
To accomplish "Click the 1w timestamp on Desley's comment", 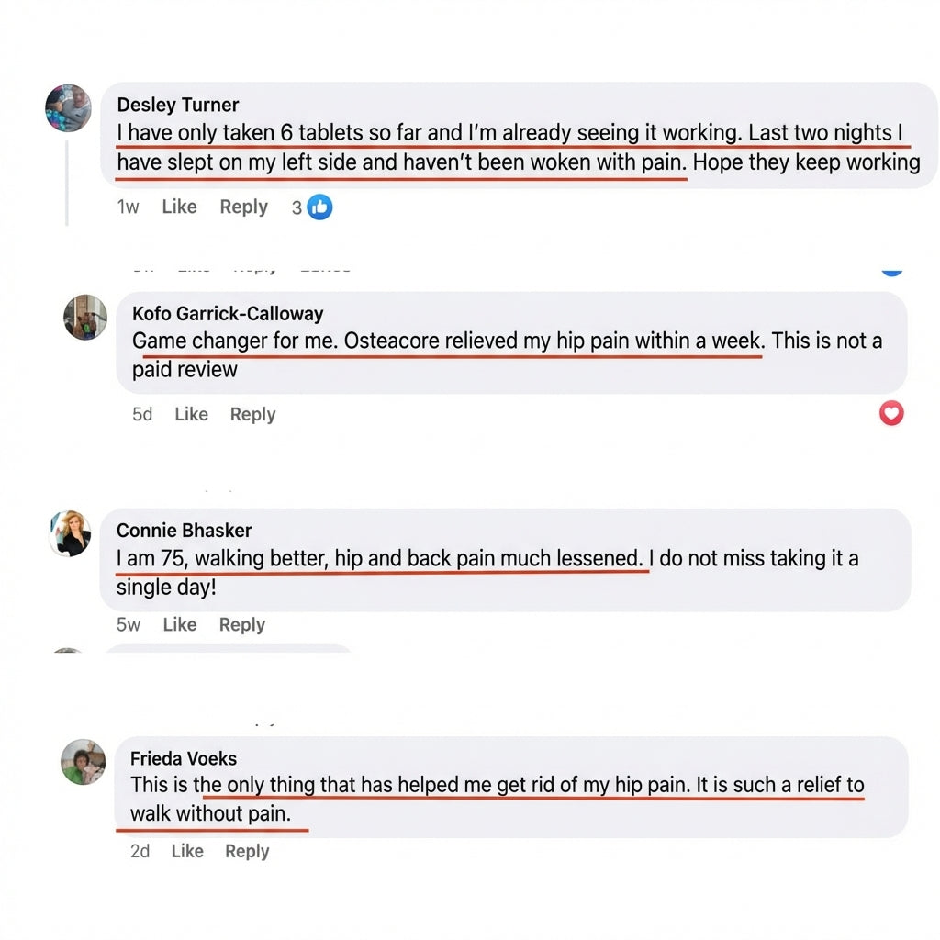I will [x=128, y=207].
